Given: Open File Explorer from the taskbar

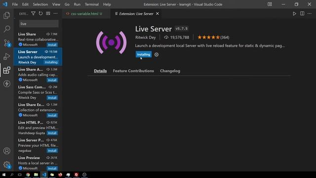Looking at the screenshot, I should tap(36, 175).
